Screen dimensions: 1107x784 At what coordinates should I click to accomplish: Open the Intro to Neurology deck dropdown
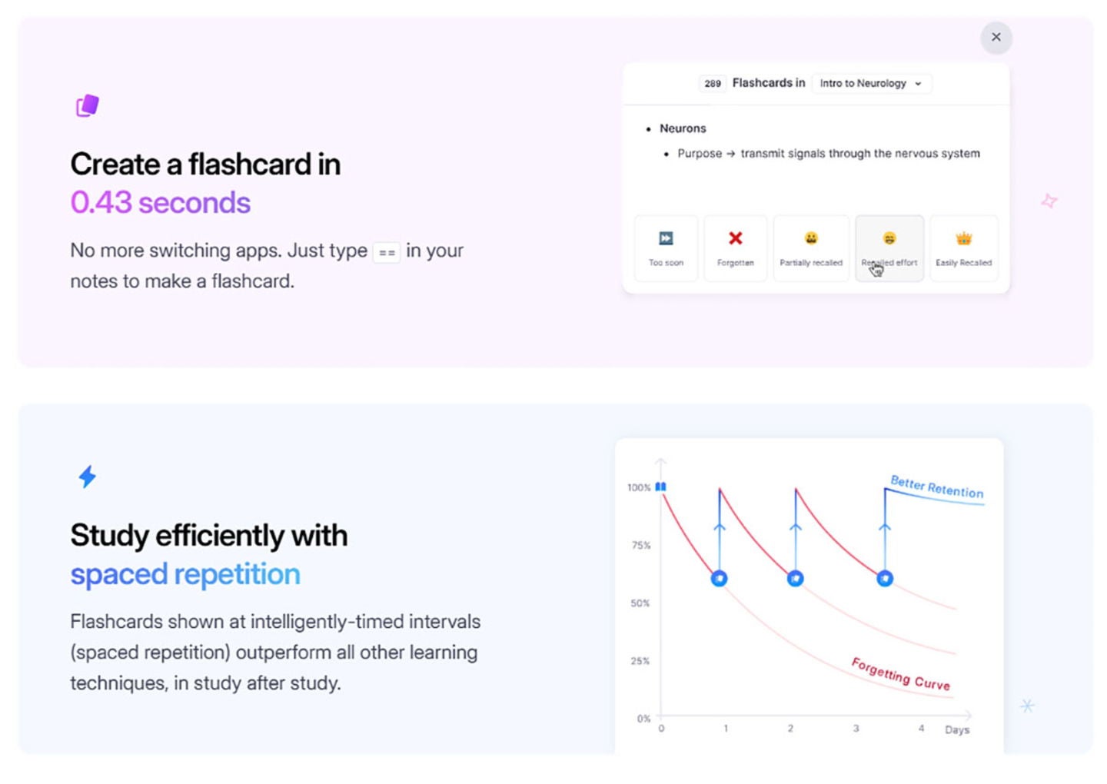871,83
